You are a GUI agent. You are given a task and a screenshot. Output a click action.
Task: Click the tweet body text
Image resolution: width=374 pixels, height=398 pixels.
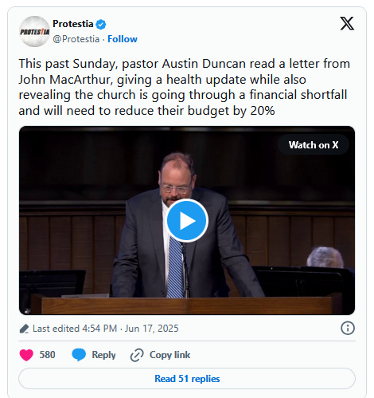click(185, 87)
